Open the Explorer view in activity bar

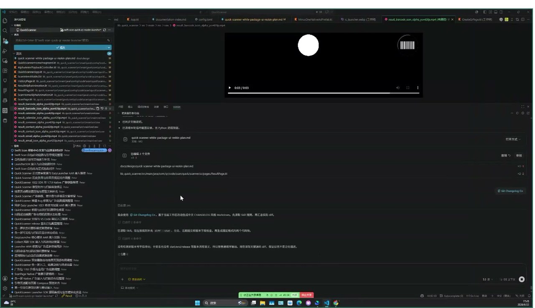click(5, 20)
